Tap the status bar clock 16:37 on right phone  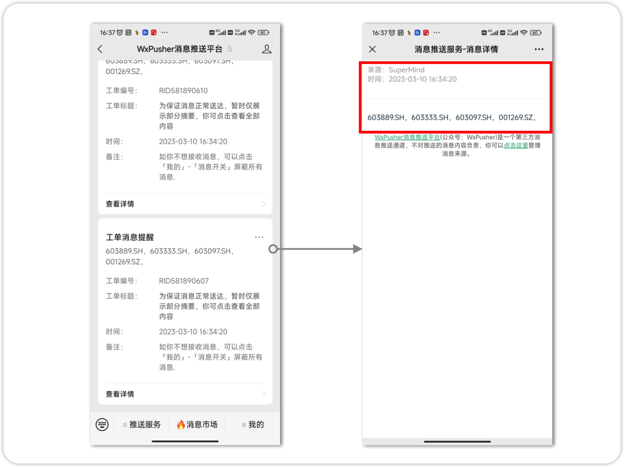380,33
